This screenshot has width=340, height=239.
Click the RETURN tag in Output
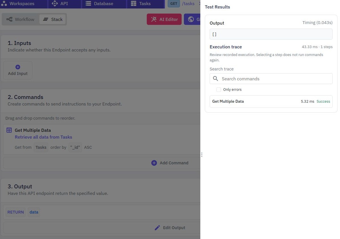tap(16, 212)
